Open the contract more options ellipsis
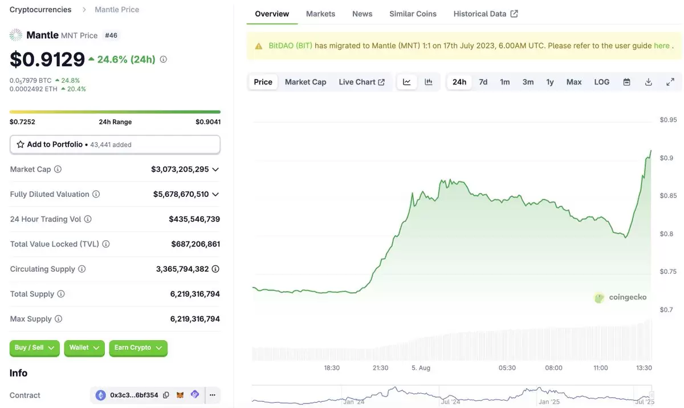 pos(212,395)
